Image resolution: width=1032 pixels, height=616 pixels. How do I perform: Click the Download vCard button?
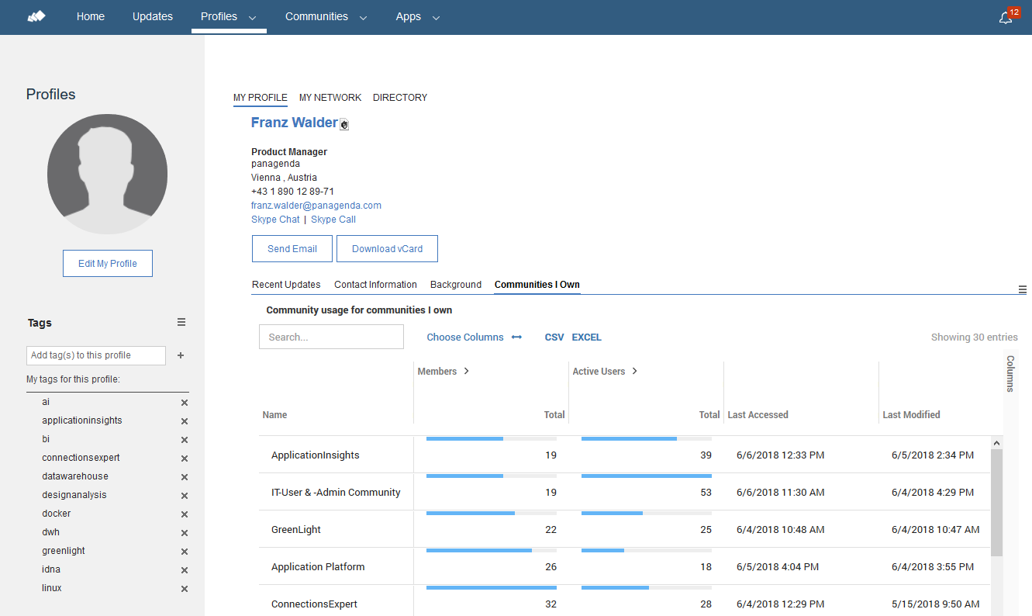(x=387, y=249)
